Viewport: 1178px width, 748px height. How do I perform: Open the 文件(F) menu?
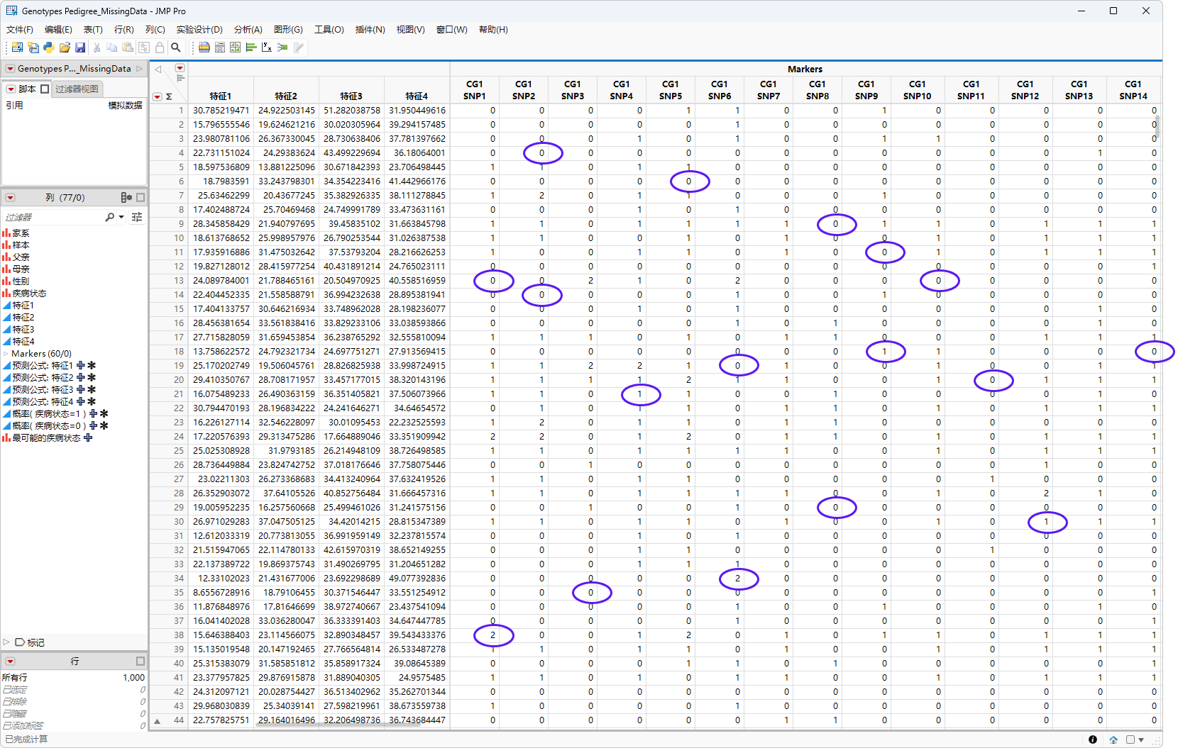(x=20, y=30)
